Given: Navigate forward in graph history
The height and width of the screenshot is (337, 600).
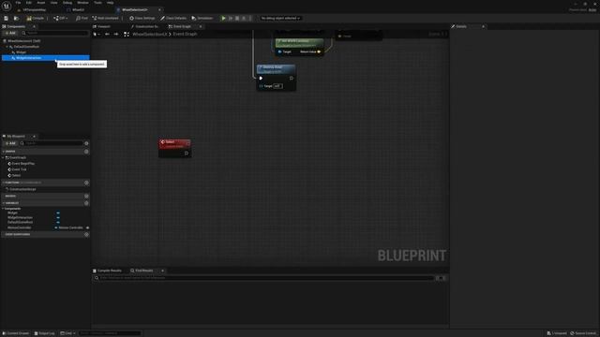Looking at the screenshot, I should coord(116,34).
